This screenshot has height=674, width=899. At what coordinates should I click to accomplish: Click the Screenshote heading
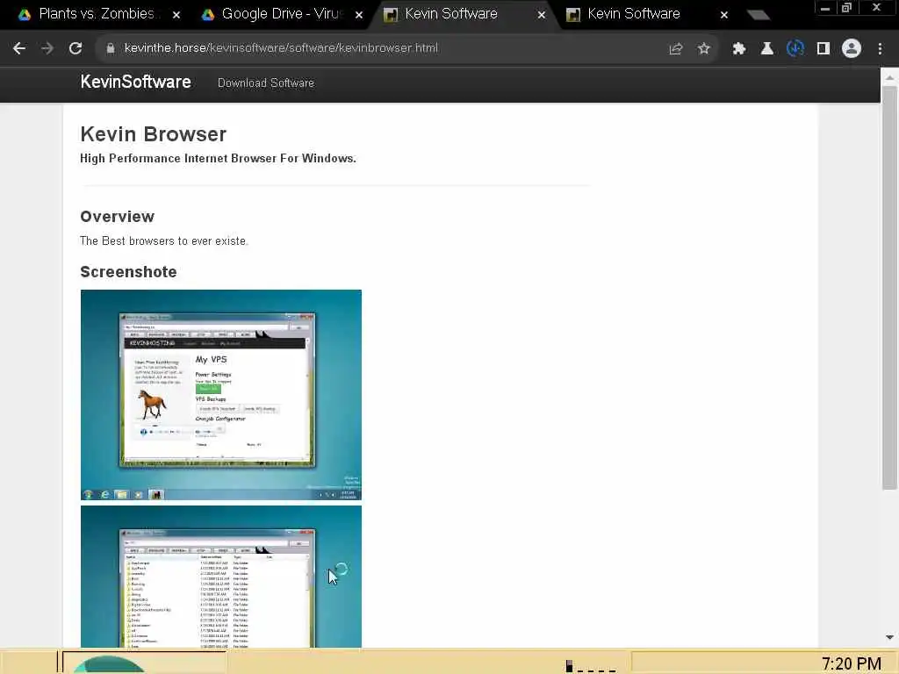pyautogui.click(x=128, y=272)
